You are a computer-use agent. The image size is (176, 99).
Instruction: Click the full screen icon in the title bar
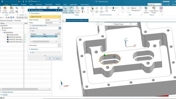[163, 4]
